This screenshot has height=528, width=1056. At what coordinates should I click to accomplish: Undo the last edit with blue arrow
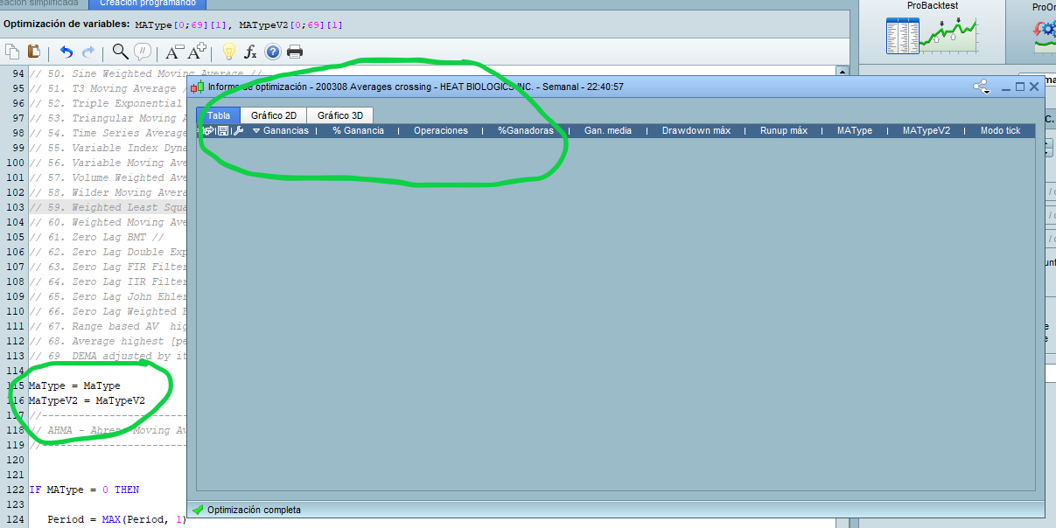pyautogui.click(x=66, y=52)
